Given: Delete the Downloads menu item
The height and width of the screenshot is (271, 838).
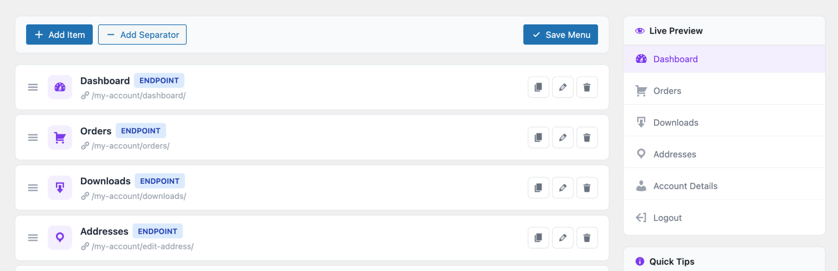Looking at the screenshot, I should (587, 188).
